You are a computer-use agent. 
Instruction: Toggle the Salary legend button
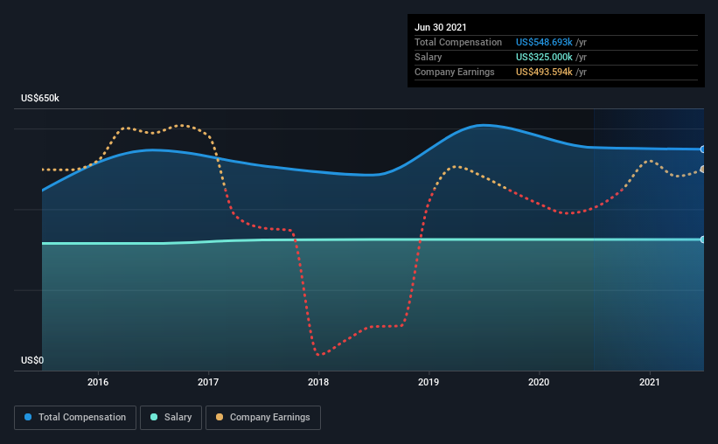[x=171, y=418]
